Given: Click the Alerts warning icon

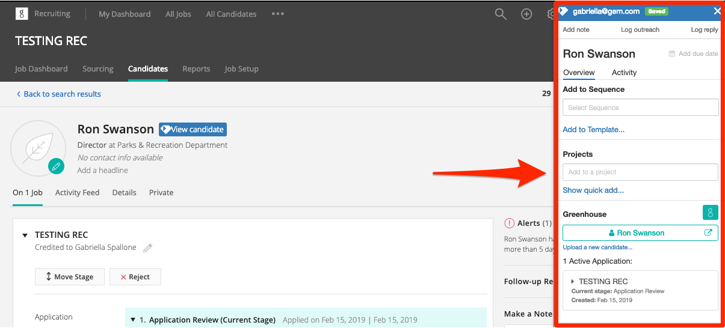Looking at the screenshot, I should pyautogui.click(x=510, y=223).
